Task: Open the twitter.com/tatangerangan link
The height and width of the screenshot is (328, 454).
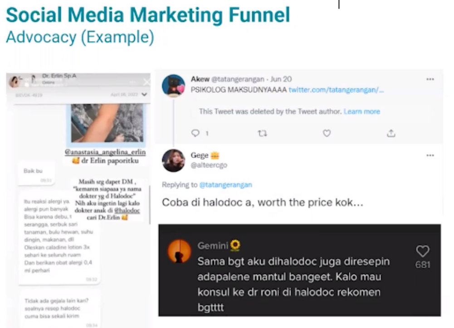Action: click(336, 90)
